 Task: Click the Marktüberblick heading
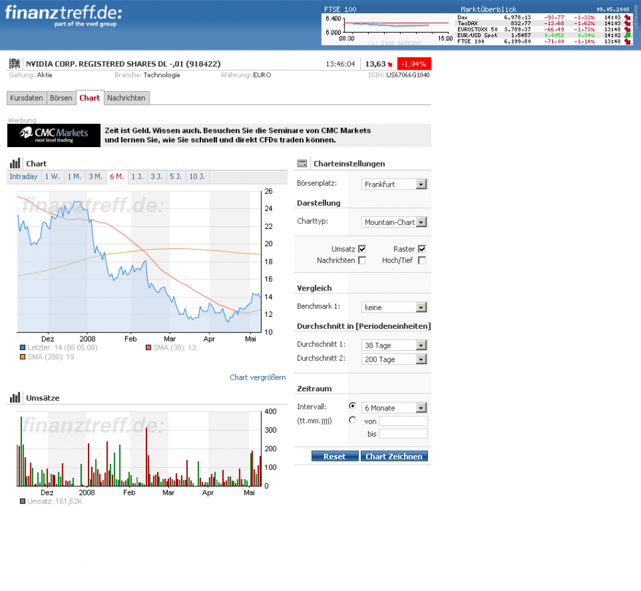[x=488, y=9]
